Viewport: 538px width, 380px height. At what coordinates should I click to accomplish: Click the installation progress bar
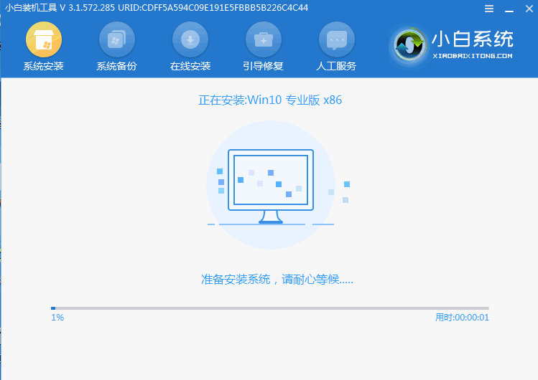point(270,308)
